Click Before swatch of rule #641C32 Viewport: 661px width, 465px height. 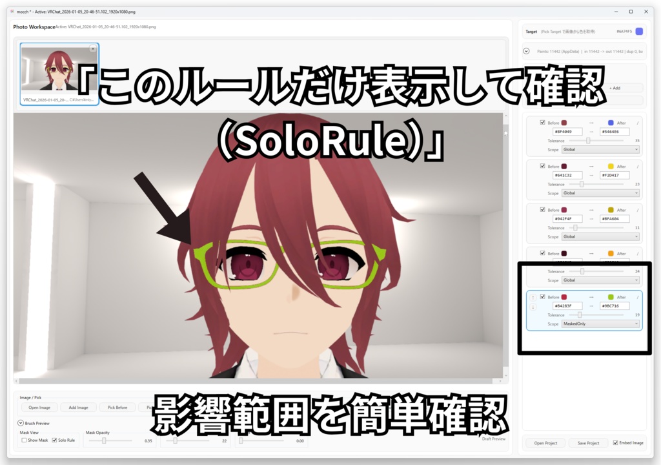(564, 166)
